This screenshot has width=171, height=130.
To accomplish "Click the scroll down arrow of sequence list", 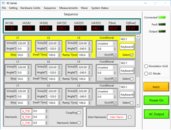I will pyautogui.click(x=138, y=105).
